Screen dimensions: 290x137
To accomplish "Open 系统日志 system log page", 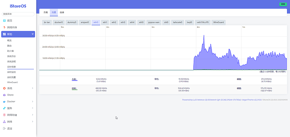I will click(12, 56).
